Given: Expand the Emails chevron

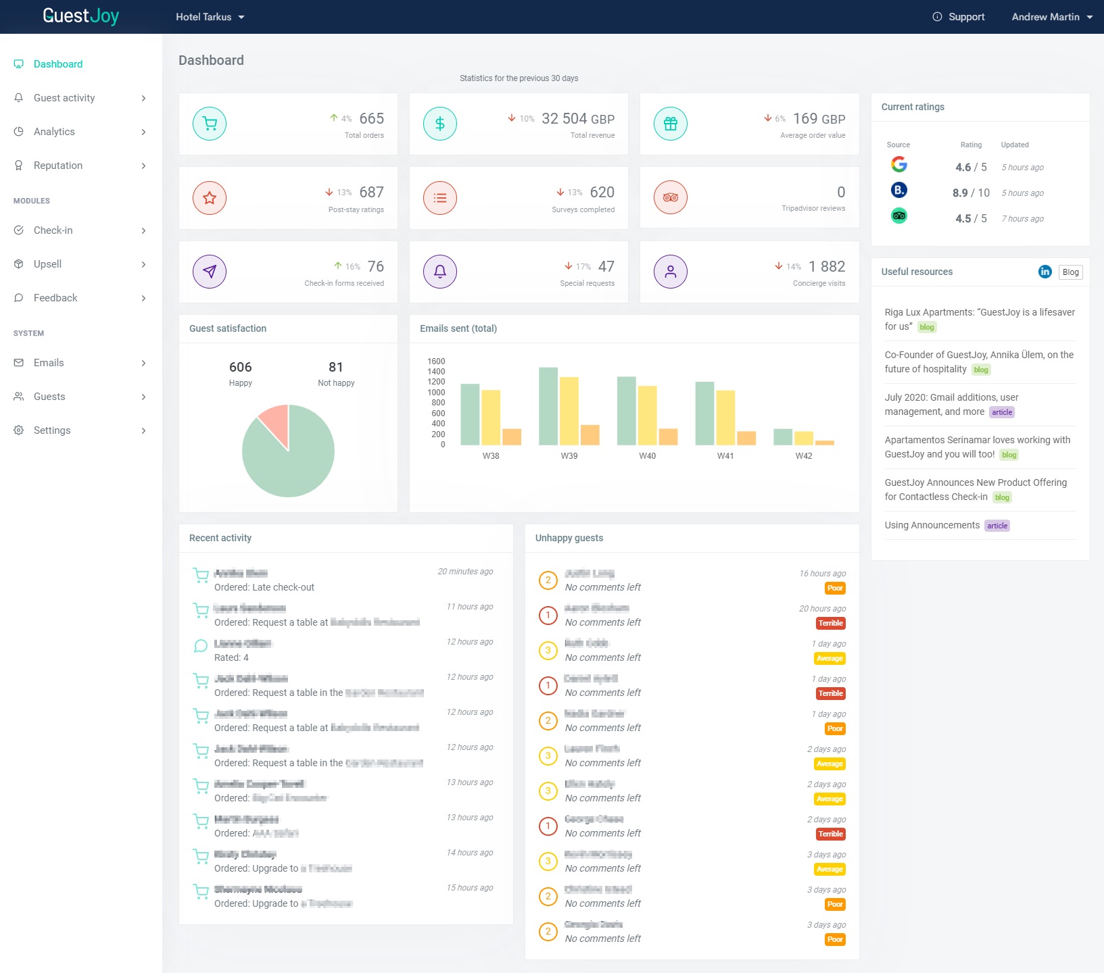Looking at the screenshot, I should click(x=143, y=363).
